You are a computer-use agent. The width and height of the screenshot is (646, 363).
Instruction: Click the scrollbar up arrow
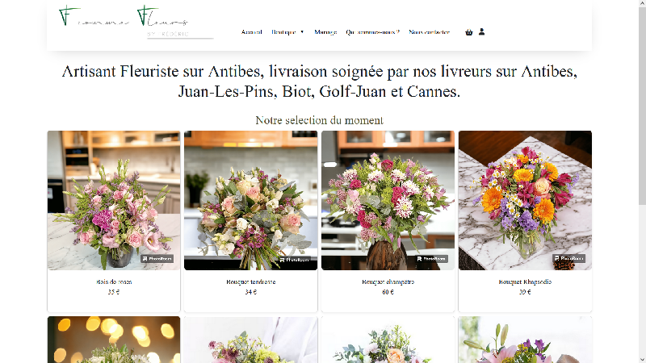point(642,3)
